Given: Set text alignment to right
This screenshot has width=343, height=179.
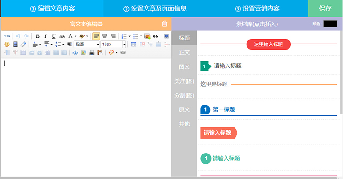Looking at the screenshot, I should [x=113, y=36].
